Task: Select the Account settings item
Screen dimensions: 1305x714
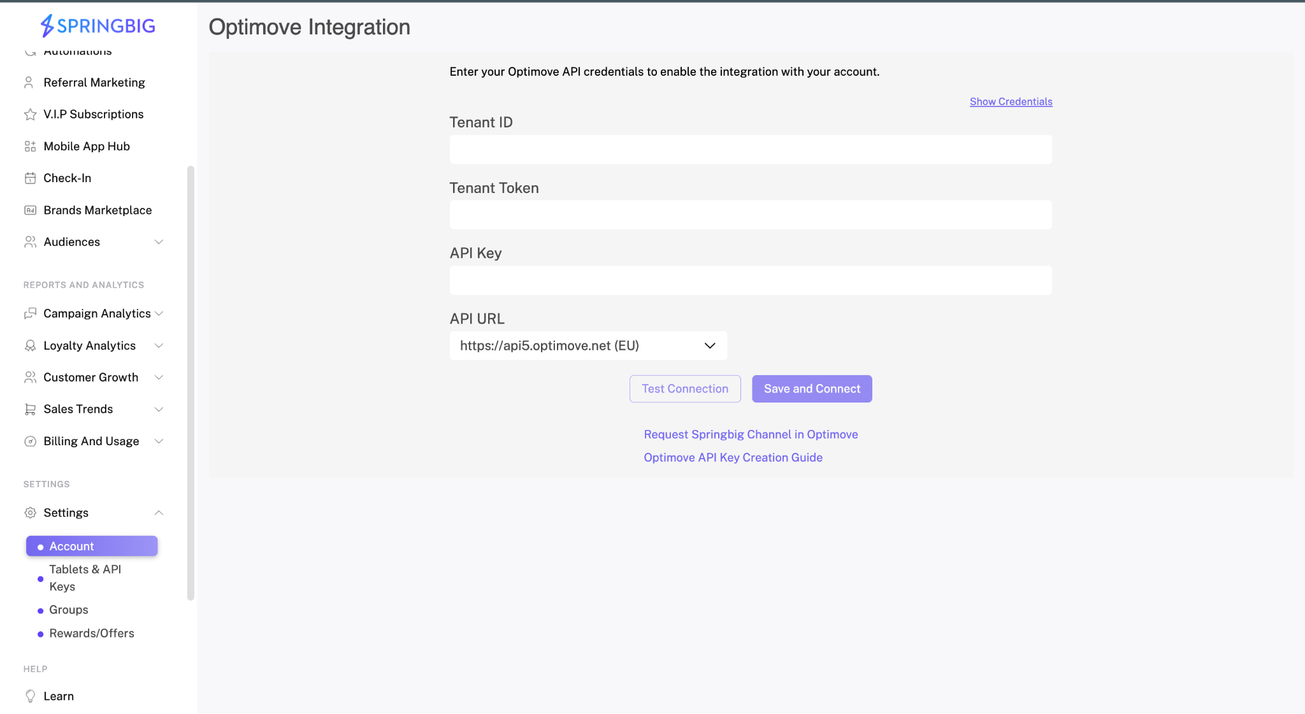Action: coord(92,546)
